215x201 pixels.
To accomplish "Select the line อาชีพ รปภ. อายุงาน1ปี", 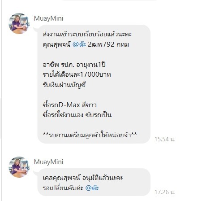I will [74, 65].
